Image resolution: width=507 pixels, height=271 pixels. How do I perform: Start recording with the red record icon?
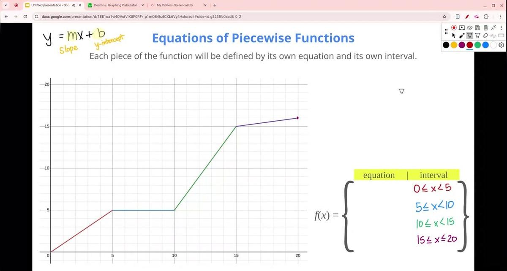tap(454, 27)
